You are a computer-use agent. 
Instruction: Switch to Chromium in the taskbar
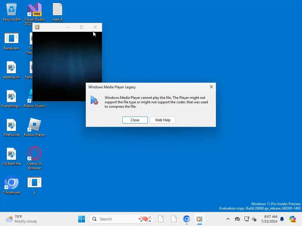pyautogui.click(x=186, y=219)
